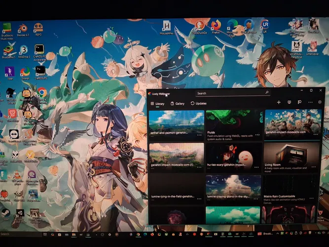Click the REPO desktop icon

coord(38,29)
